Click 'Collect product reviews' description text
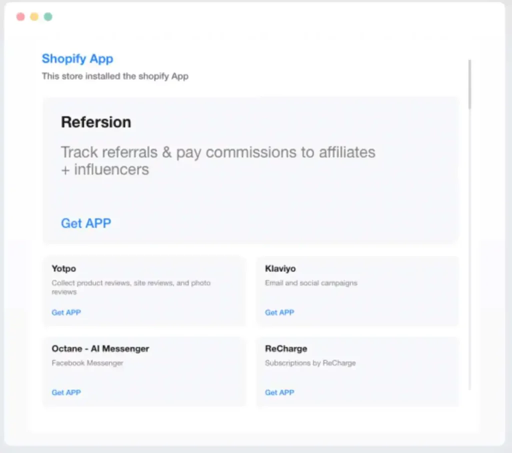The width and height of the screenshot is (512, 453). coord(131,287)
